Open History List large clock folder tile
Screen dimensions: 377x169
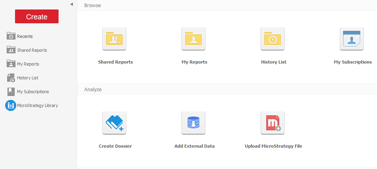tap(273, 38)
